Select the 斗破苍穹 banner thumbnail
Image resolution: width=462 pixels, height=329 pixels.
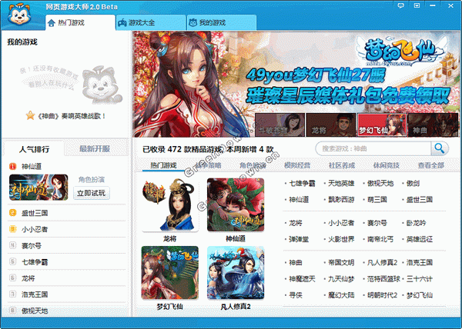click(280, 125)
